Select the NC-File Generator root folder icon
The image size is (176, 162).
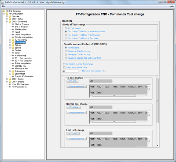4,11
